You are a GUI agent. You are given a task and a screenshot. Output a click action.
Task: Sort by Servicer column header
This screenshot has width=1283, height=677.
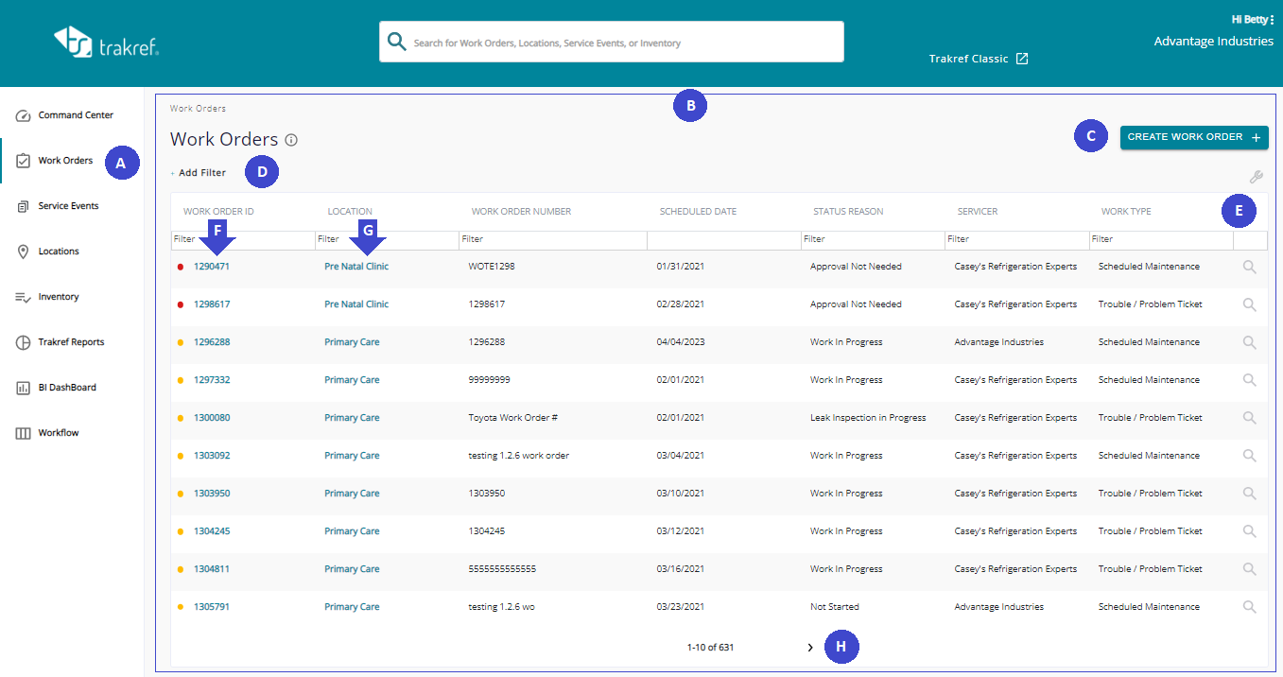click(x=978, y=212)
